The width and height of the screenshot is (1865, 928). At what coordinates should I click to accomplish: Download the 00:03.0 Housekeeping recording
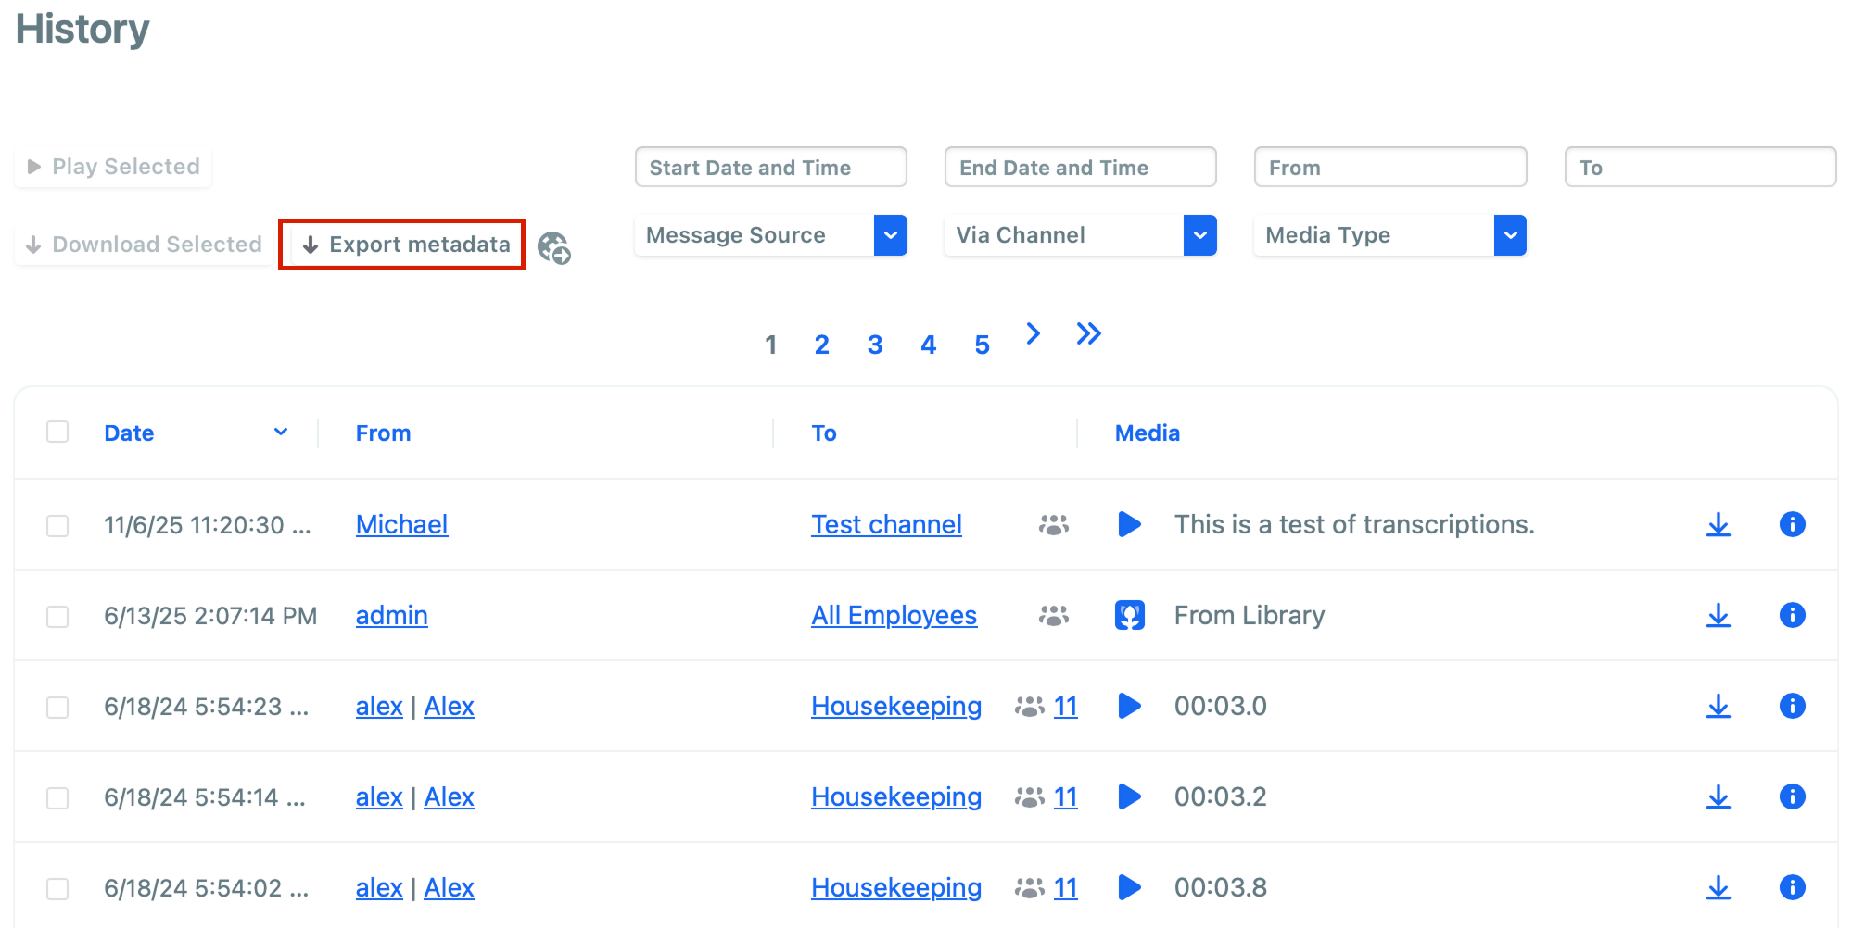point(1719,706)
